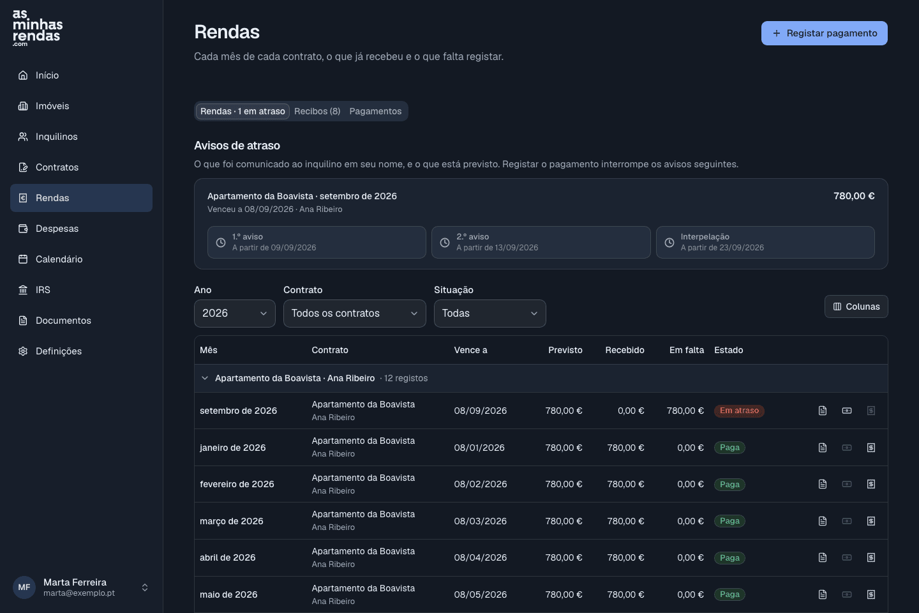Image resolution: width=919 pixels, height=613 pixels.
Task: Open the receipt icon for abril de 2026
Action: pos(871,557)
